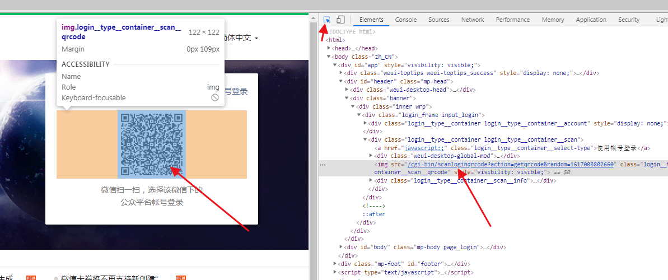This screenshot has width=668, height=280.
Task: Collapse the login__type__container__scan div node
Action: tap(365, 139)
